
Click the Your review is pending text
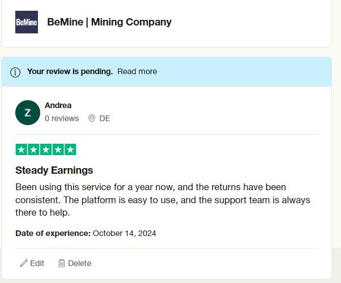pyautogui.click(x=70, y=71)
